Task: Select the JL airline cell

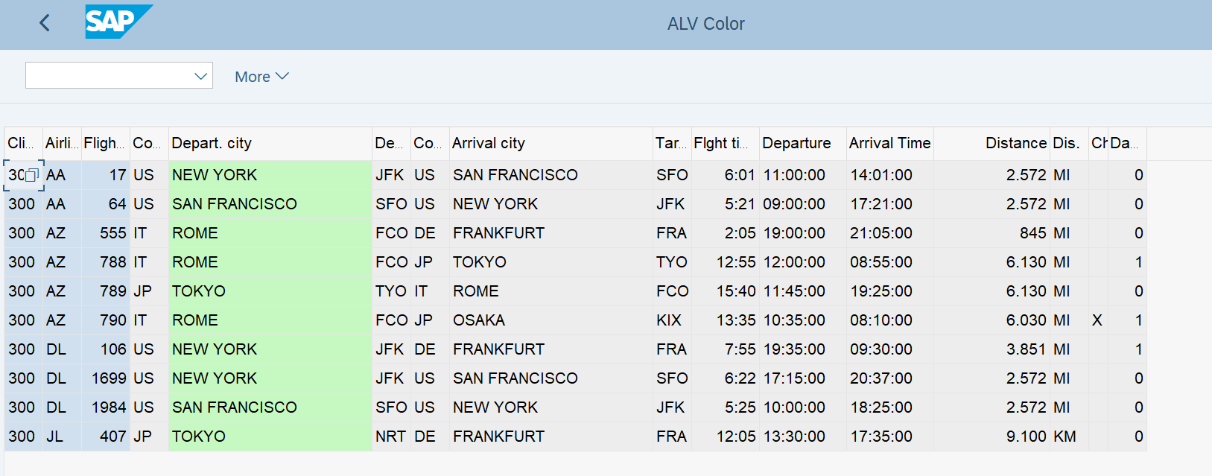Action: point(55,437)
